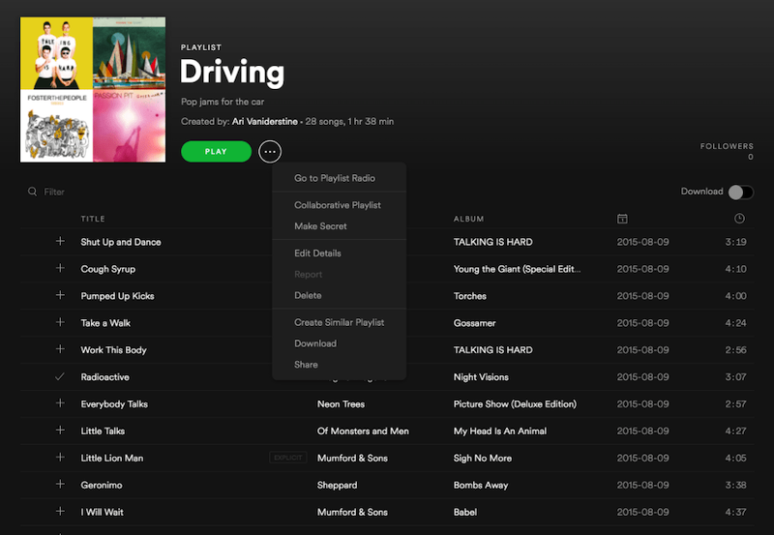Sort by the clock duration column icon

click(739, 219)
